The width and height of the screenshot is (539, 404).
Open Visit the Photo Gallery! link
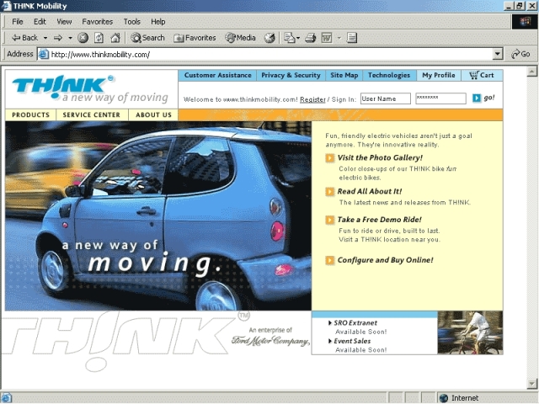point(380,157)
